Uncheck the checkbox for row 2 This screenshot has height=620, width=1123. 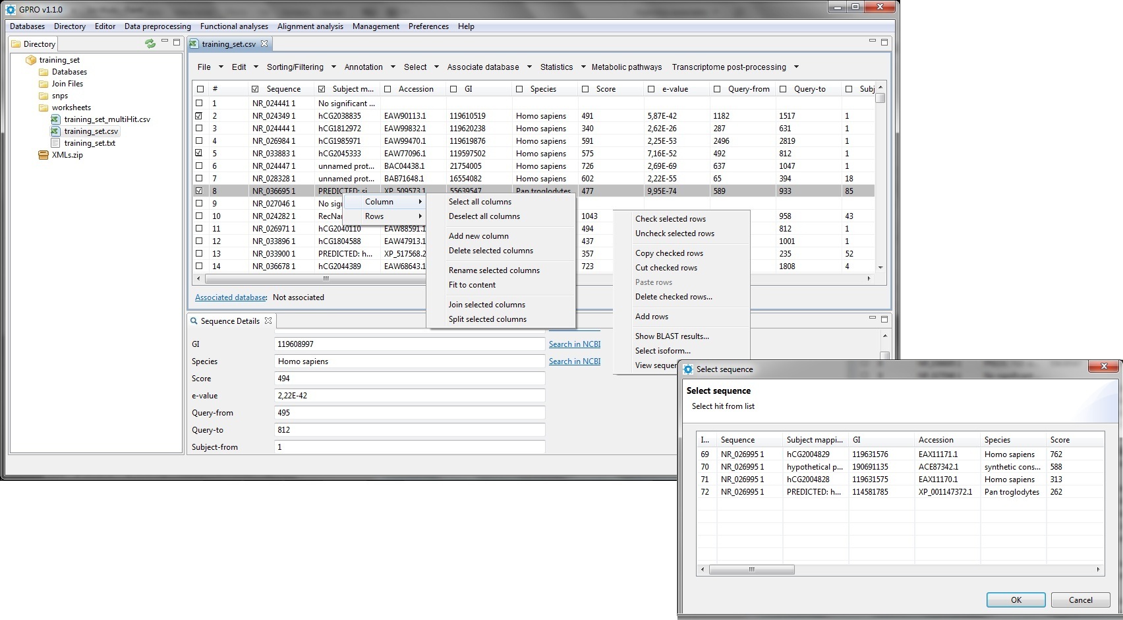[199, 116]
